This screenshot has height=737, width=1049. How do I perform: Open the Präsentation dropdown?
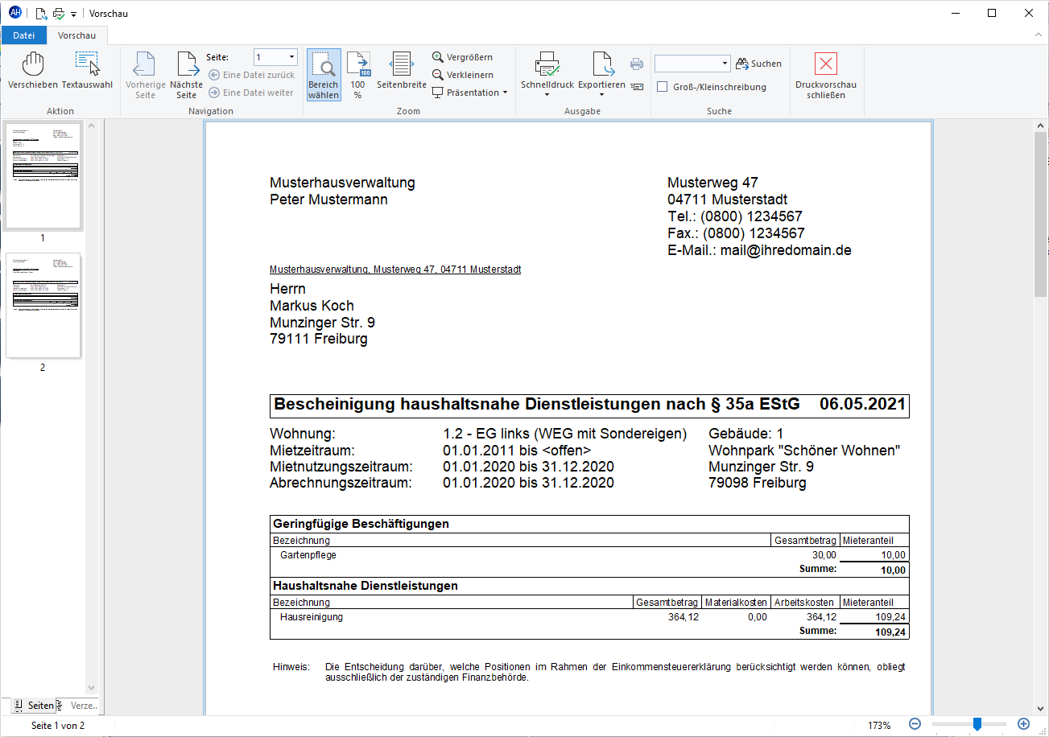(470, 93)
